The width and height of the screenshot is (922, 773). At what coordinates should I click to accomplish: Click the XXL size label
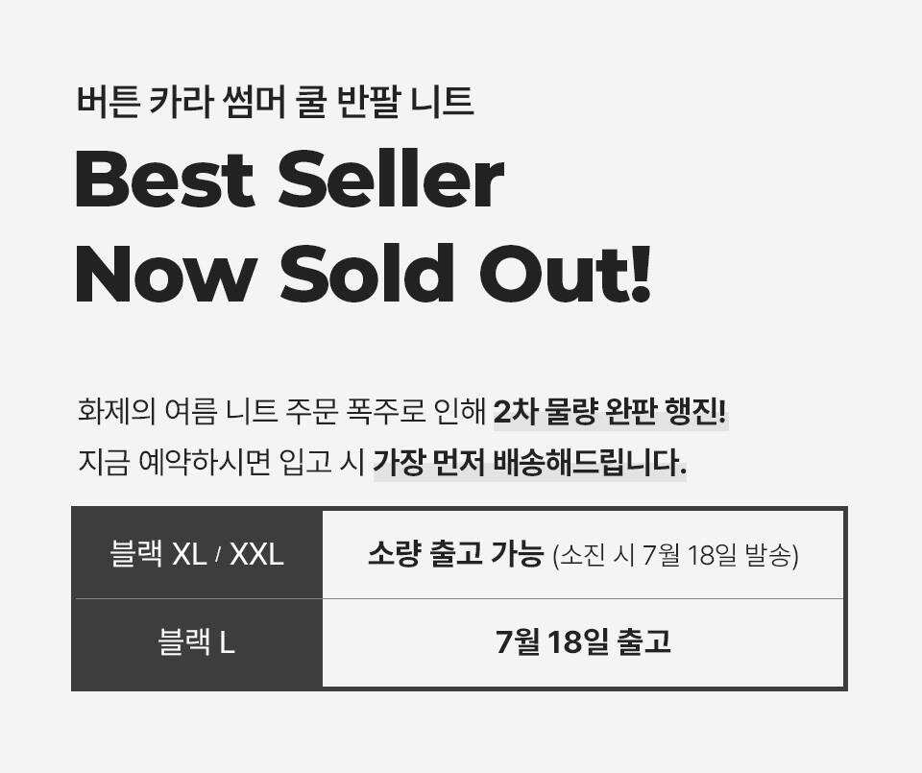click(256, 554)
